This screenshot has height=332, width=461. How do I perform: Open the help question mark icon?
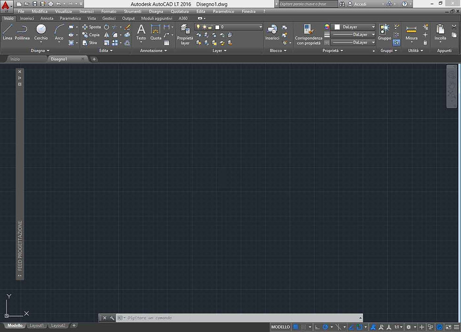405,4
